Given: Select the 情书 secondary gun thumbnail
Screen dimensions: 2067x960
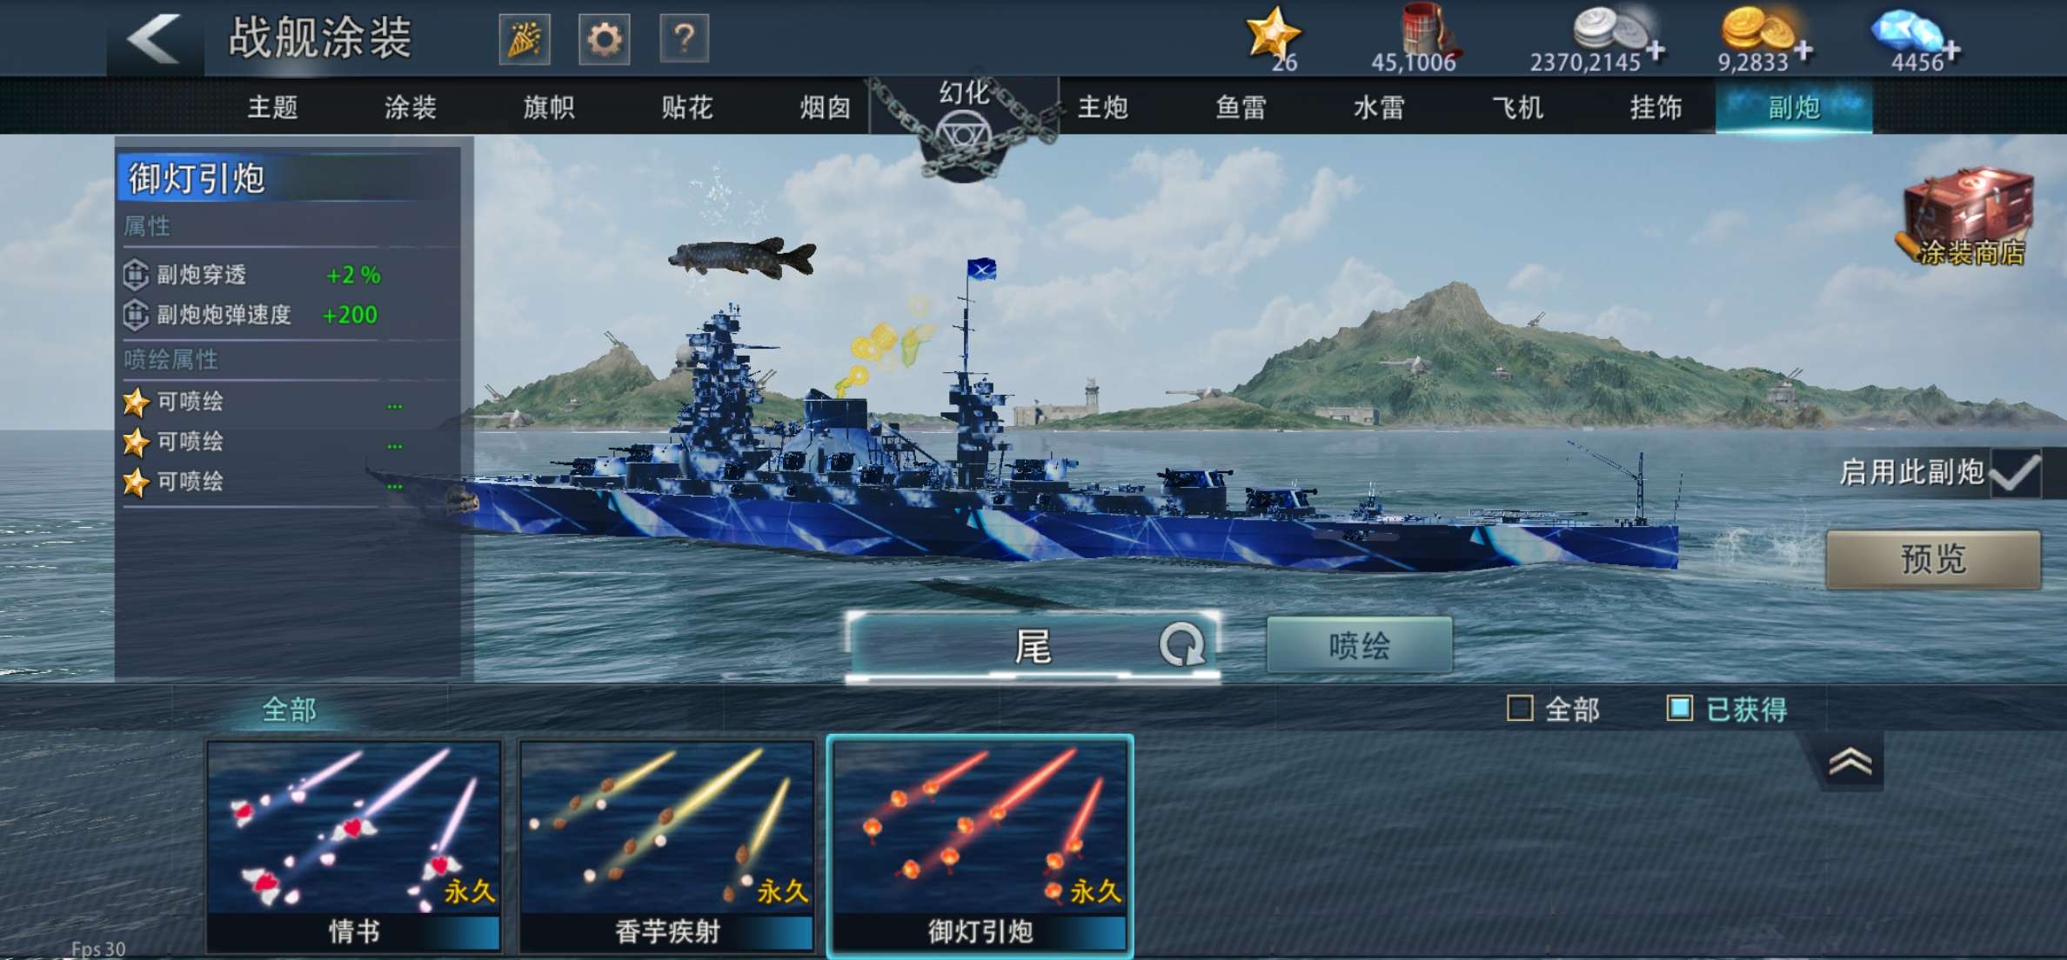Looking at the screenshot, I should pyautogui.click(x=354, y=845).
